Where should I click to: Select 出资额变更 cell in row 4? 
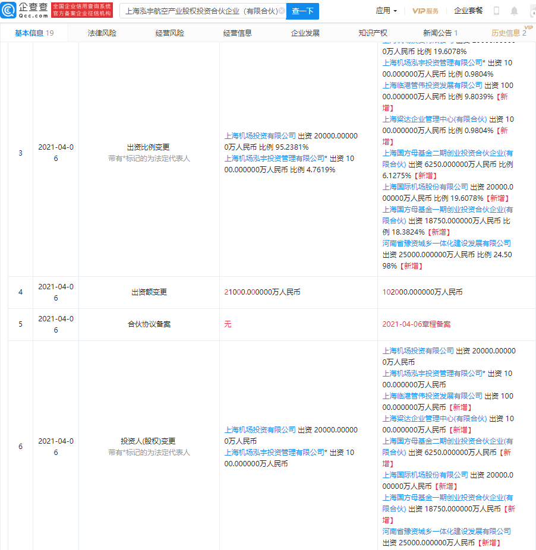click(x=149, y=292)
